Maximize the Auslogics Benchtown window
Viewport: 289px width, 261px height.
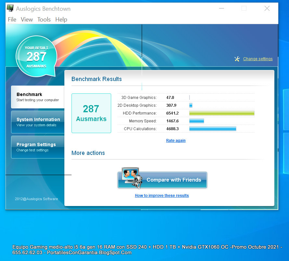tap(244, 8)
